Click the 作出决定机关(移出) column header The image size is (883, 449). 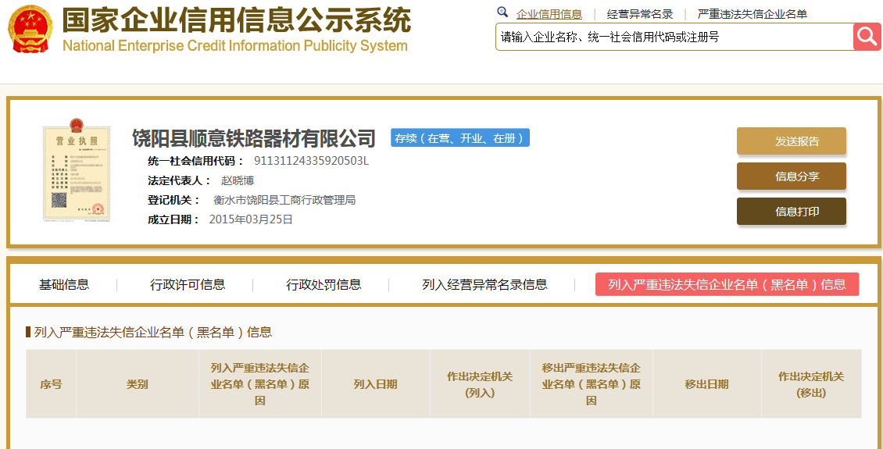[x=811, y=384]
